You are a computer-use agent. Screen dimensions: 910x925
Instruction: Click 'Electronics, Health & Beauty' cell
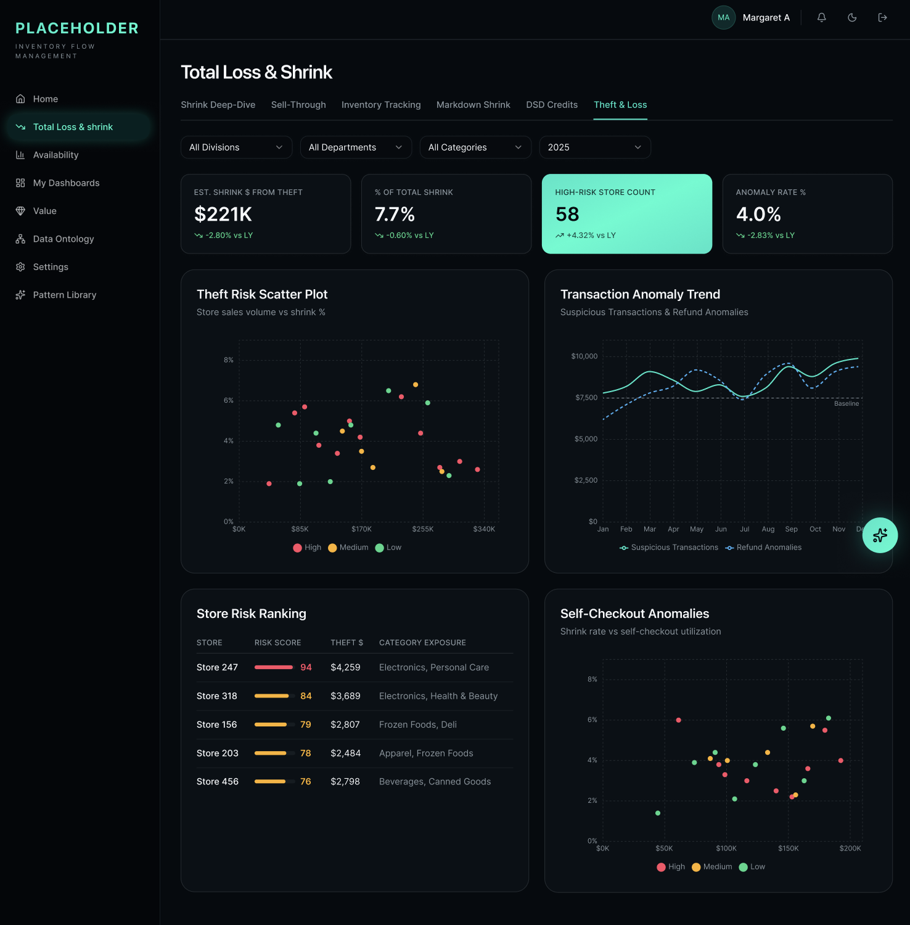(438, 696)
